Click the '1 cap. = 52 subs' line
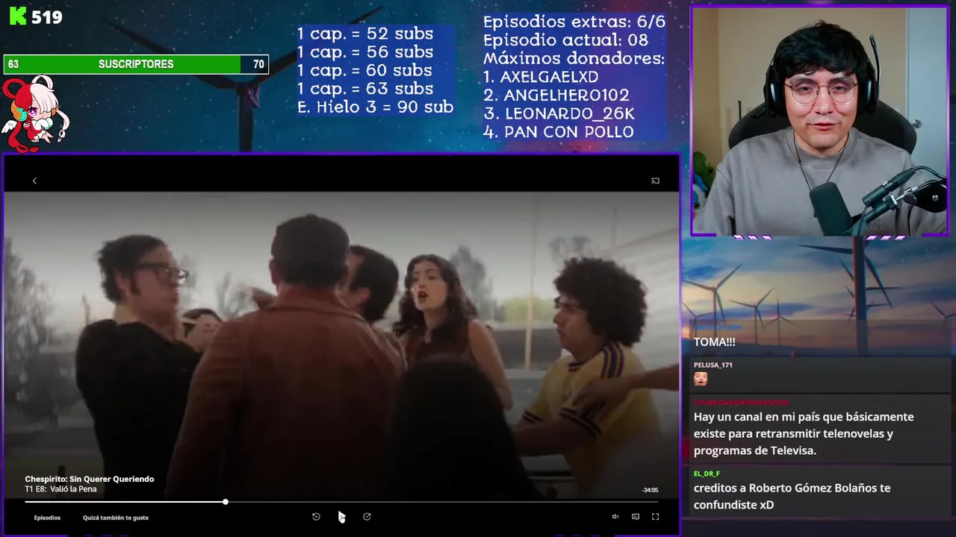 [x=365, y=34]
